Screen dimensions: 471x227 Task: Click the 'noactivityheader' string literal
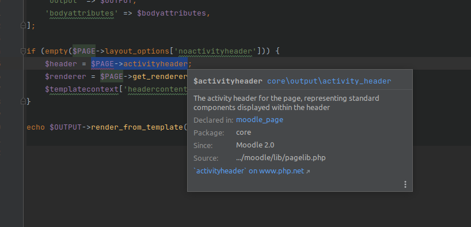click(215, 51)
